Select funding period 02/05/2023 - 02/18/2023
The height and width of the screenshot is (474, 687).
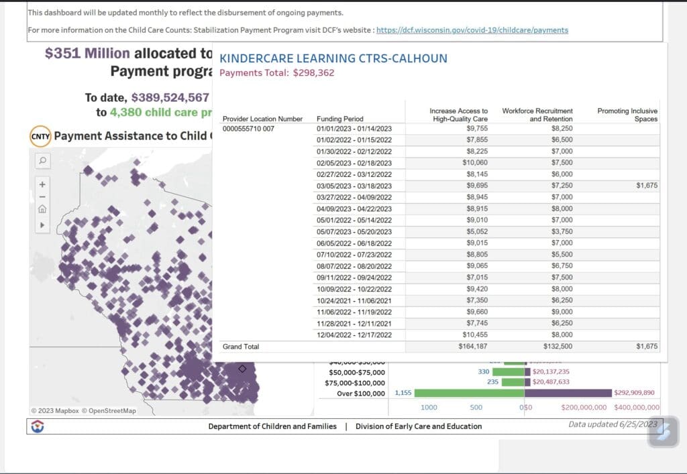pos(354,163)
